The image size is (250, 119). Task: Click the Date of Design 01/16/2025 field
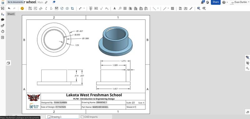coord(61,107)
